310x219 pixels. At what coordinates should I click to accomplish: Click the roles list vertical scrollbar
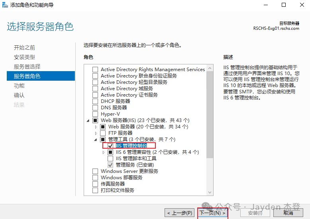click(210, 119)
